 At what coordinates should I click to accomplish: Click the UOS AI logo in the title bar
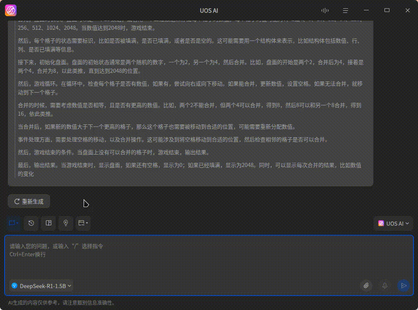(10, 10)
